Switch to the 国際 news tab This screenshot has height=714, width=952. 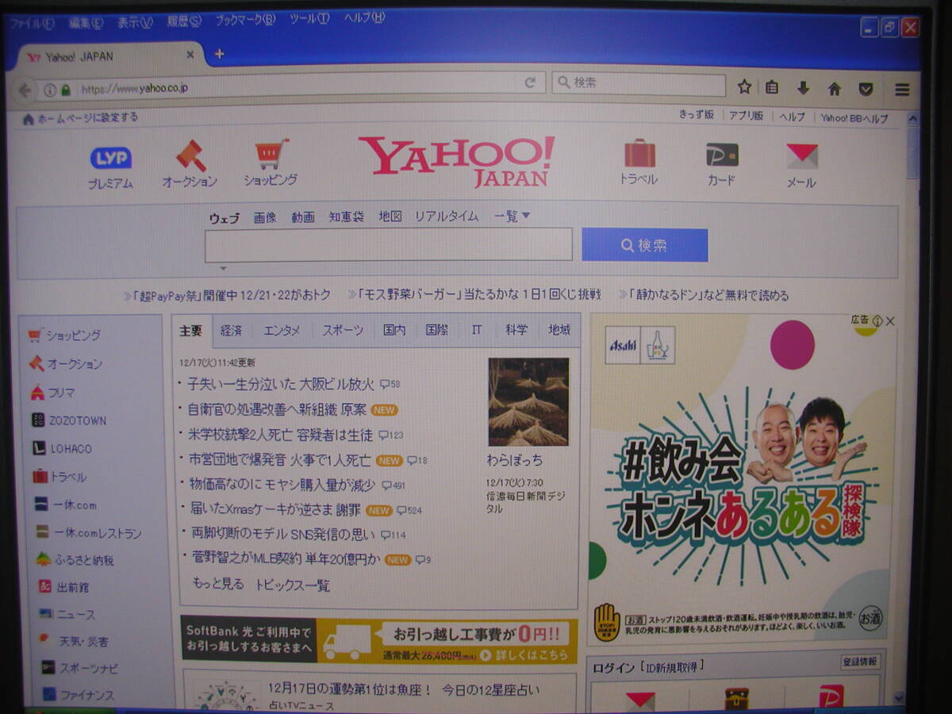(x=437, y=330)
